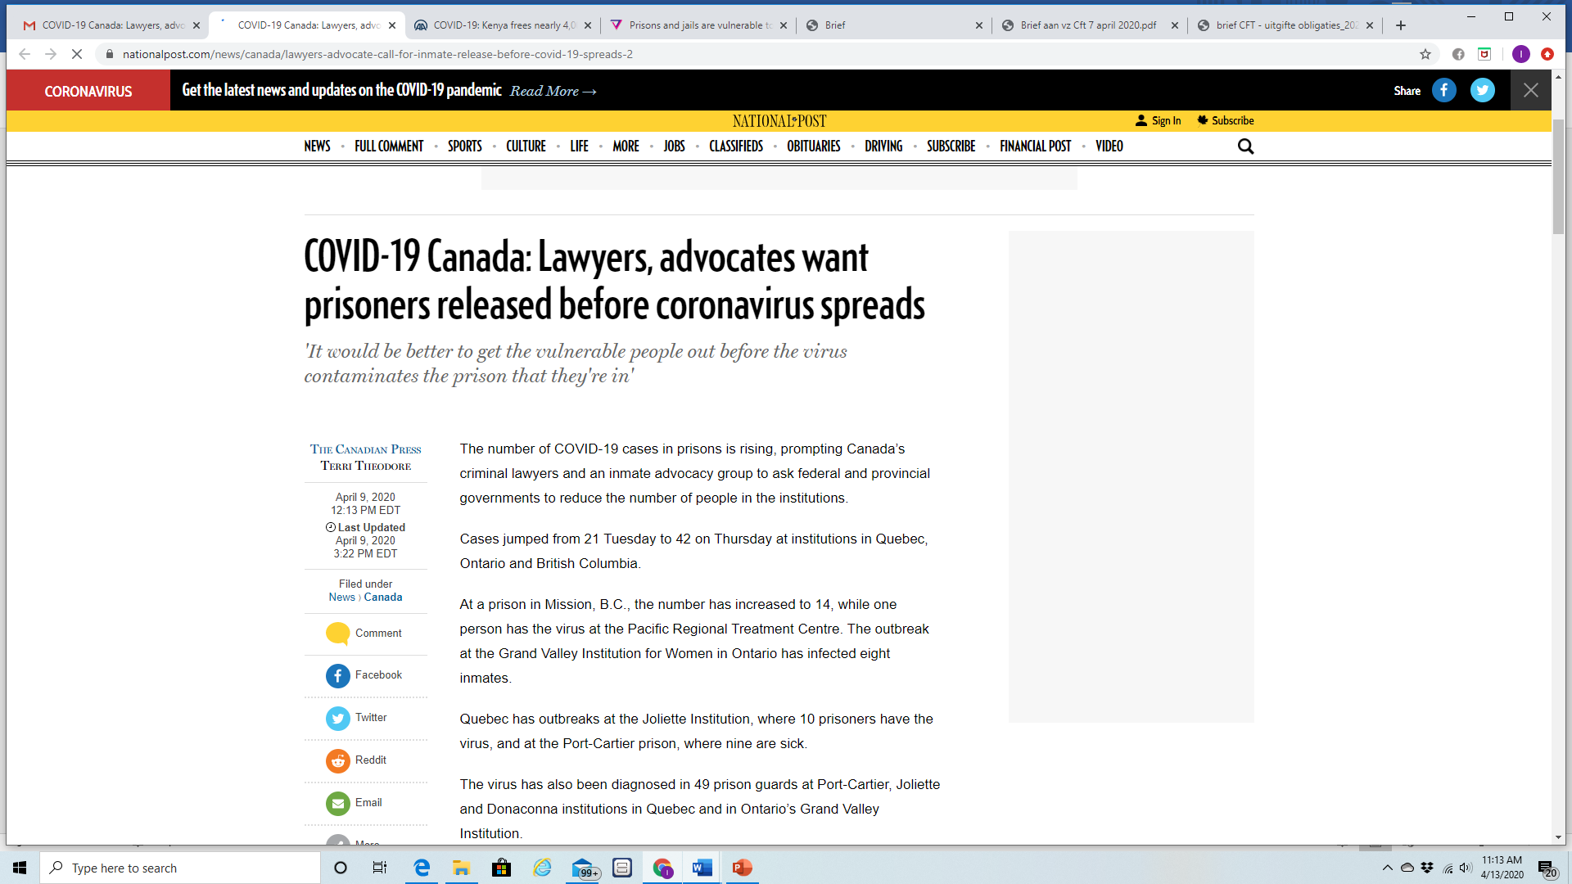Image resolution: width=1572 pixels, height=884 pixels.
Task: Switch to Word in taskbar
Action: pos(702,868)
